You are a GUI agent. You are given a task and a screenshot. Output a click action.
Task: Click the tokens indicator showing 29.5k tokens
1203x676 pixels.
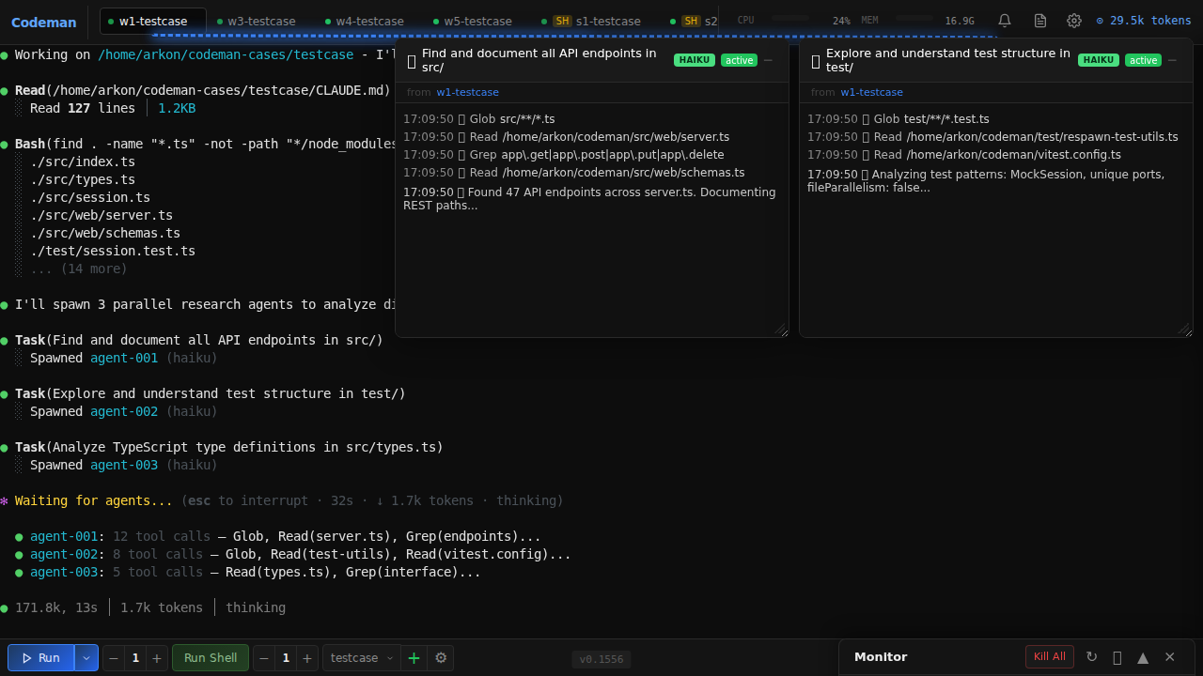[x=1144, y=20]
